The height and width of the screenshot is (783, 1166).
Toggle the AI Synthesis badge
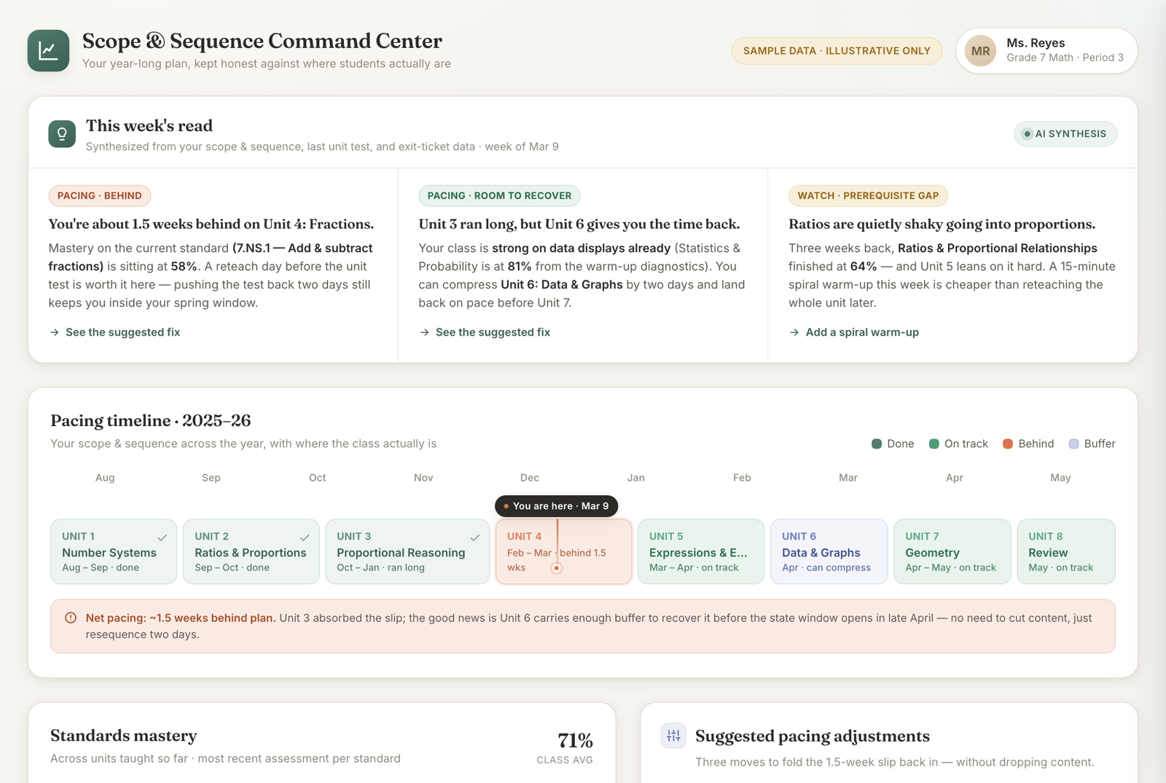click(1065, 134)
